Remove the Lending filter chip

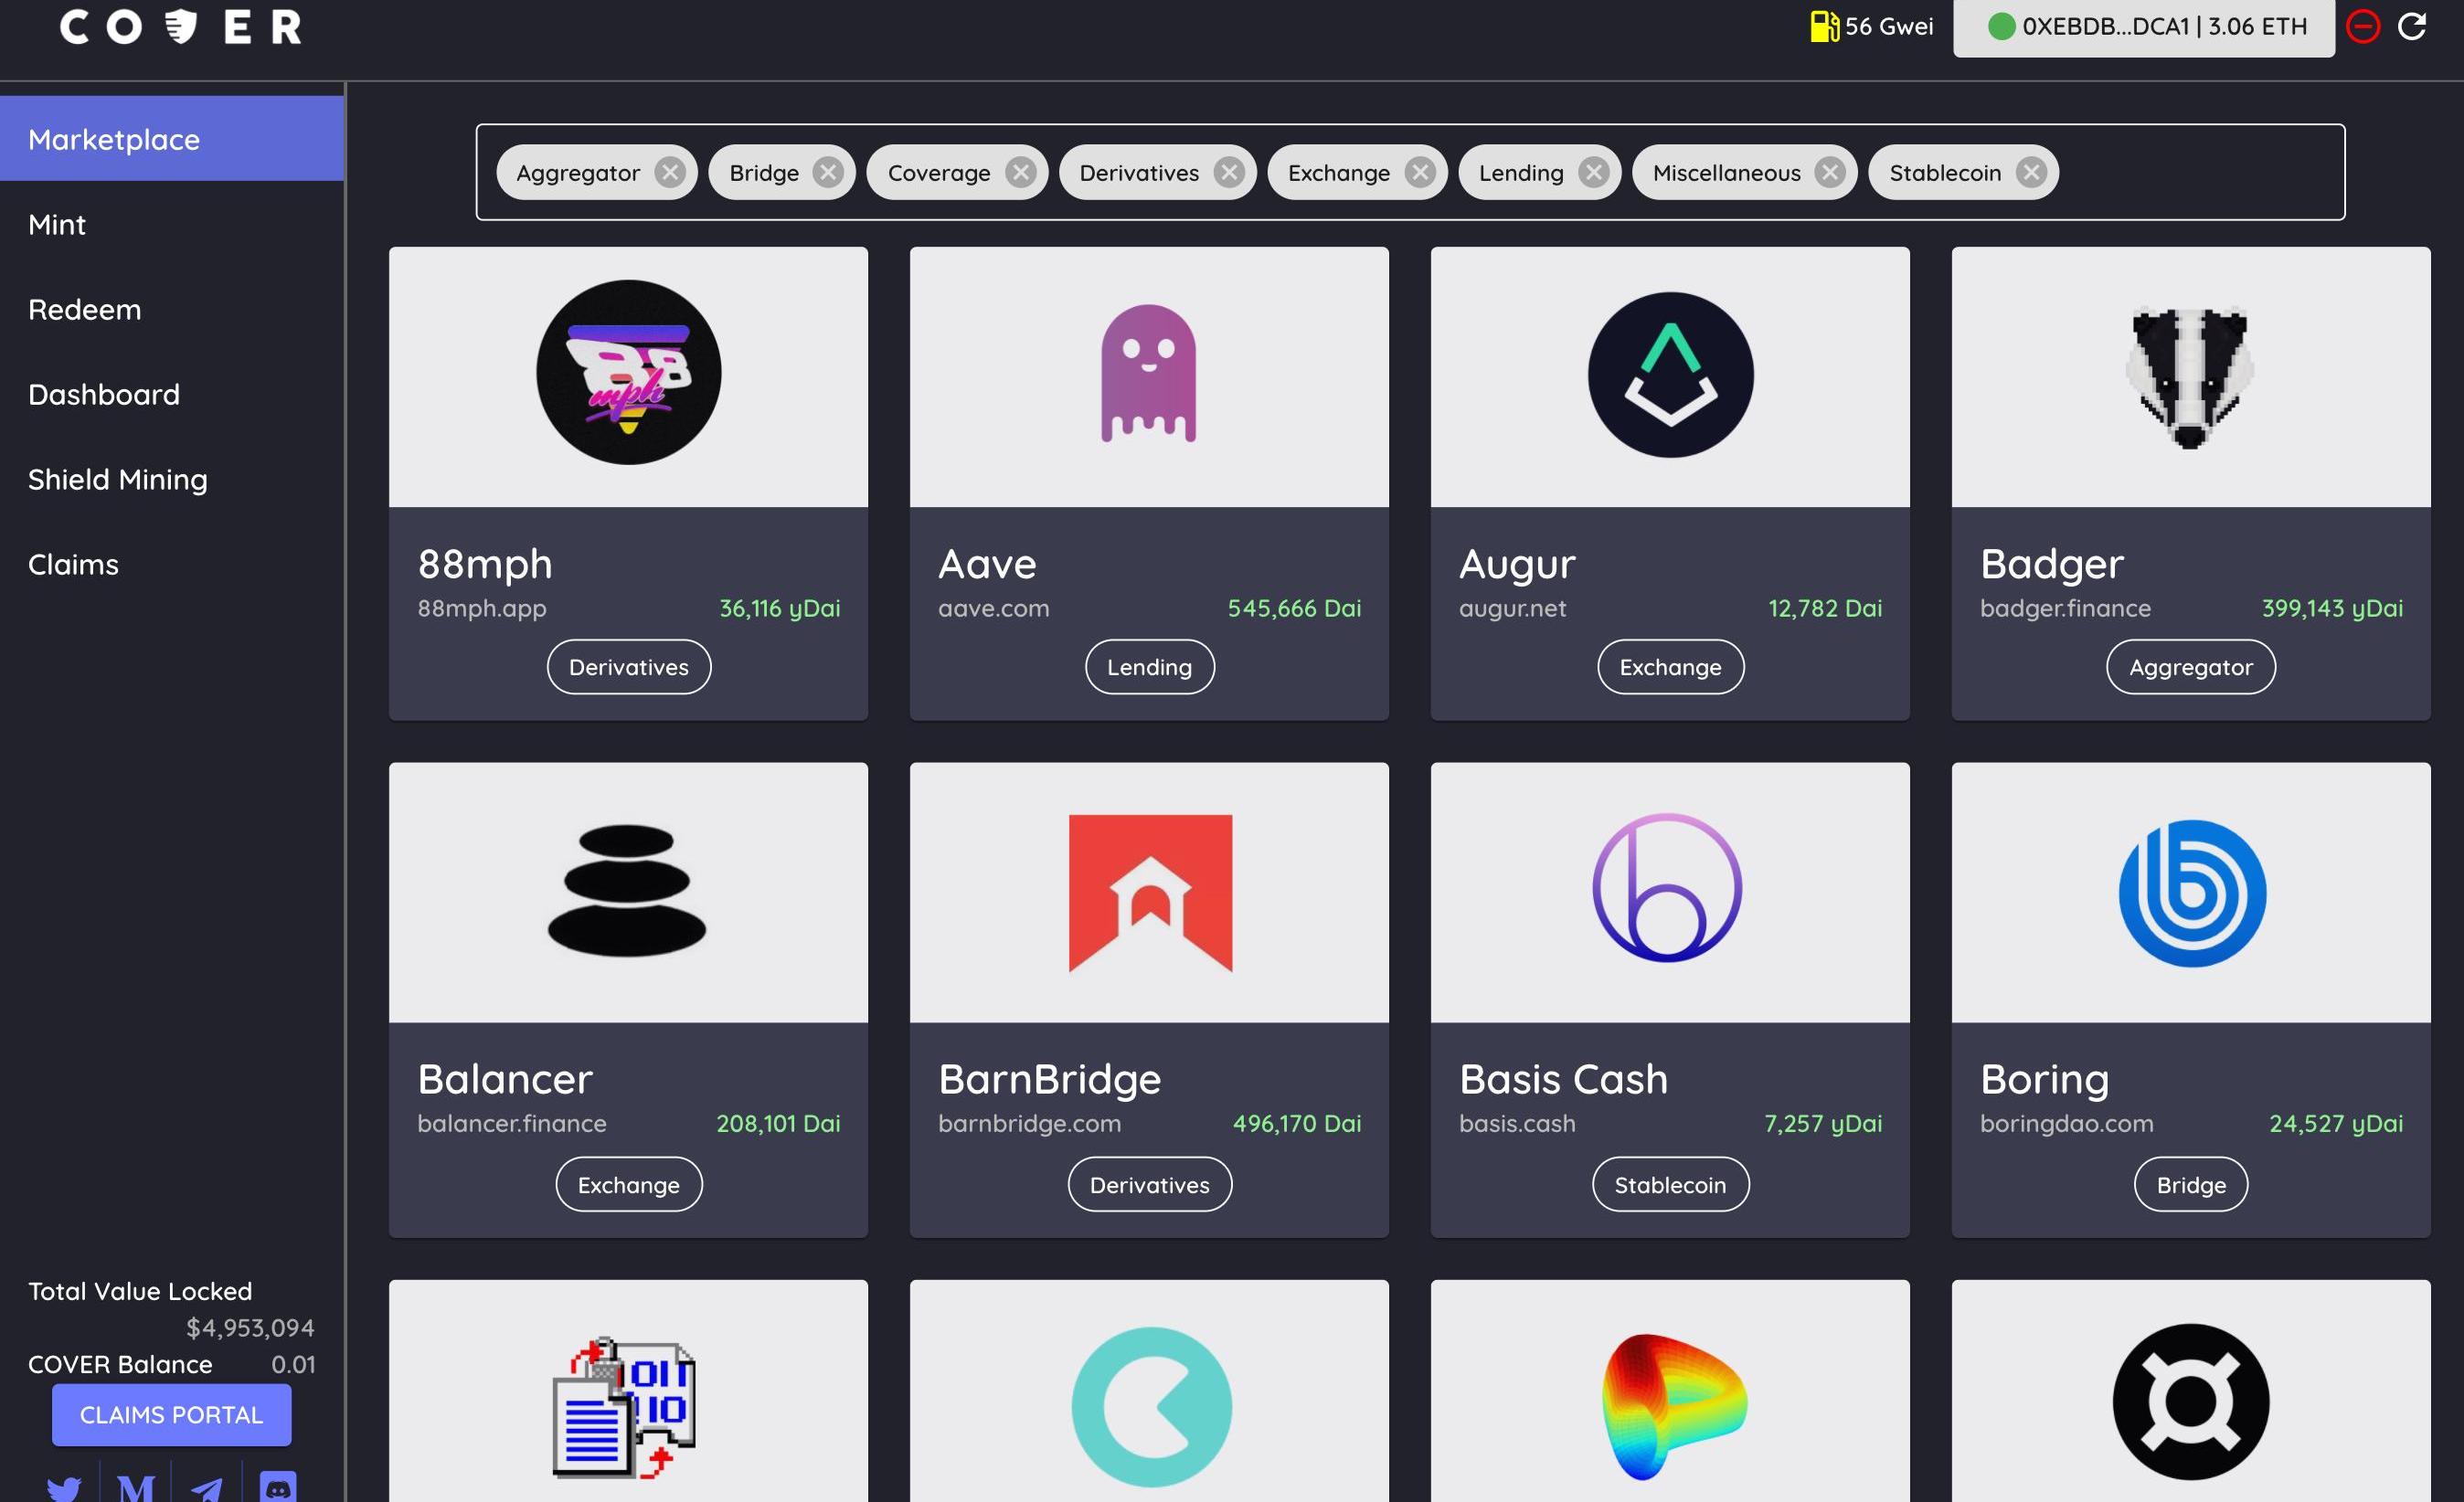1593,173
